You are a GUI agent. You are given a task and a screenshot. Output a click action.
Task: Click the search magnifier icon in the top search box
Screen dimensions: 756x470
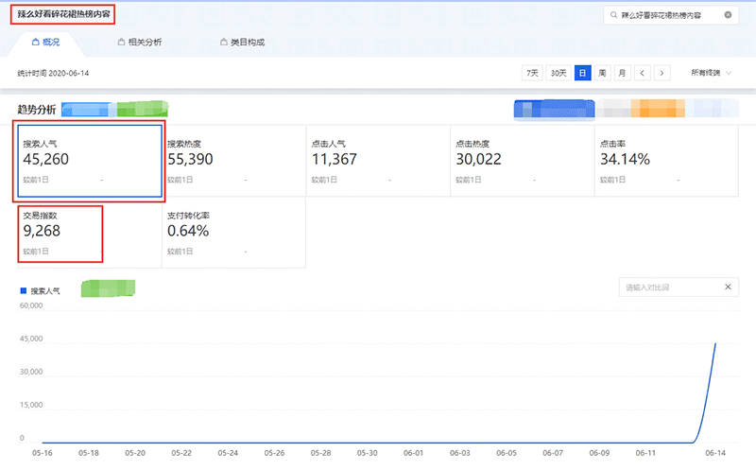[x=614, y=15]
